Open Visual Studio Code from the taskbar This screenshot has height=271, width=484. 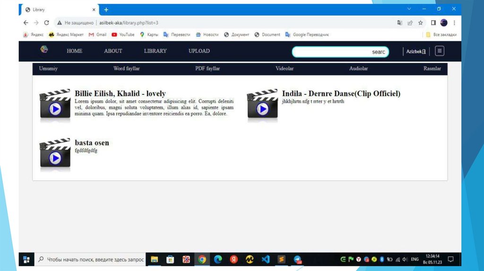click(x=266, y=260)
